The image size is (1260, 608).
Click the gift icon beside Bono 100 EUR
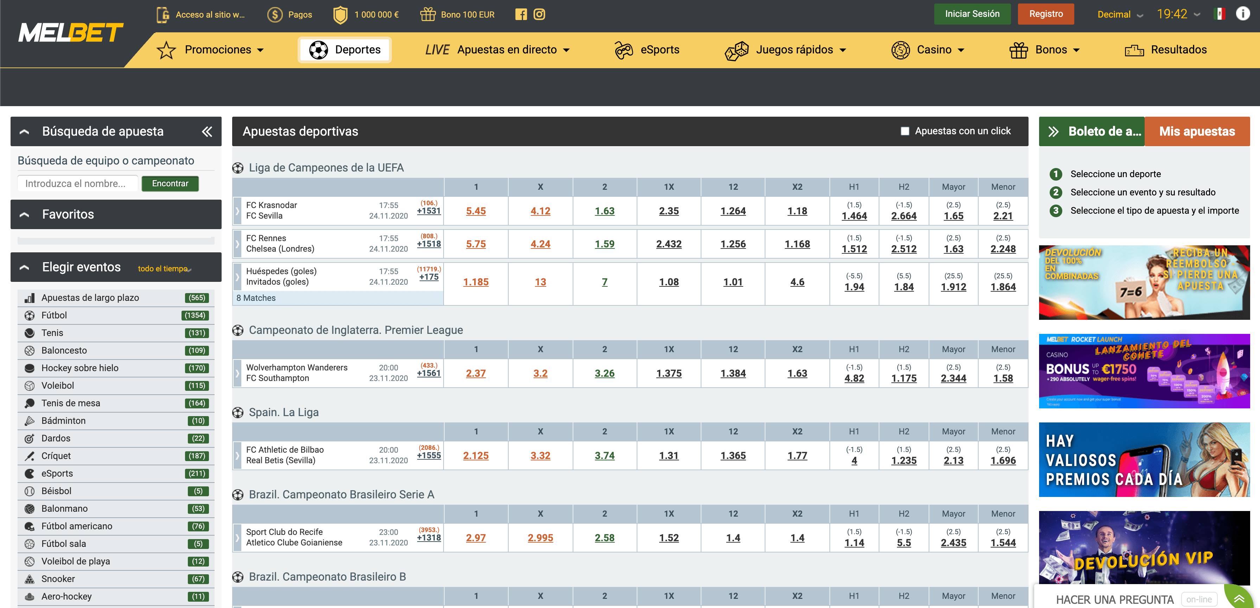coord(428,14)
